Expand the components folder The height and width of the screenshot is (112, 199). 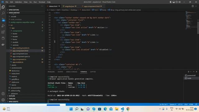pyautogui.click(x=25, y=31)
